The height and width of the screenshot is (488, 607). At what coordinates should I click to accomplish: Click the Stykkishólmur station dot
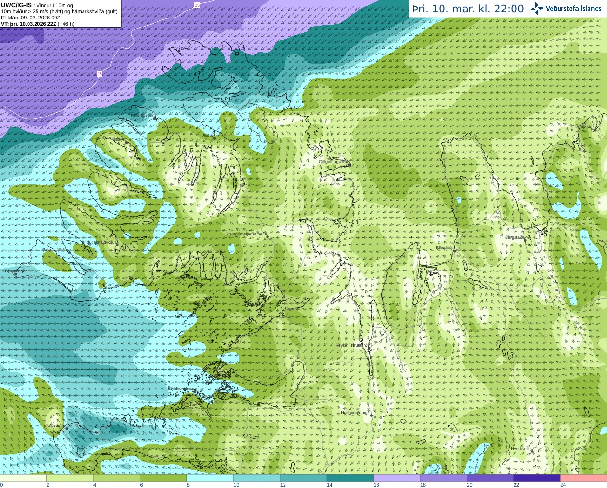tap(194, 391)
